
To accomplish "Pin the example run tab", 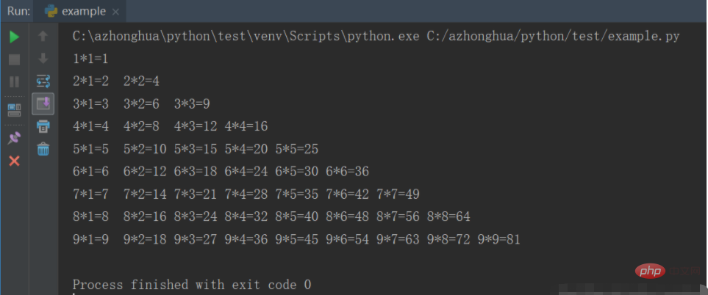I will (14, 137).
